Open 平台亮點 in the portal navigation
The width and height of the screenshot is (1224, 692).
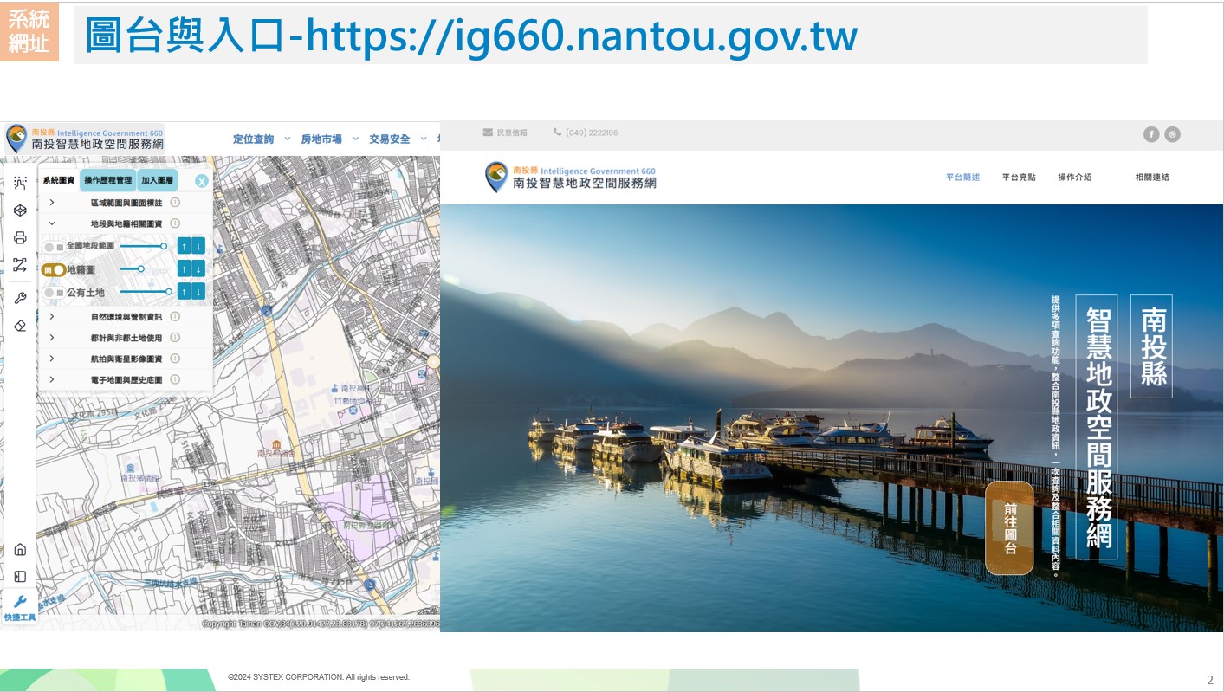pyautogui.click(x=1019, y=178)
